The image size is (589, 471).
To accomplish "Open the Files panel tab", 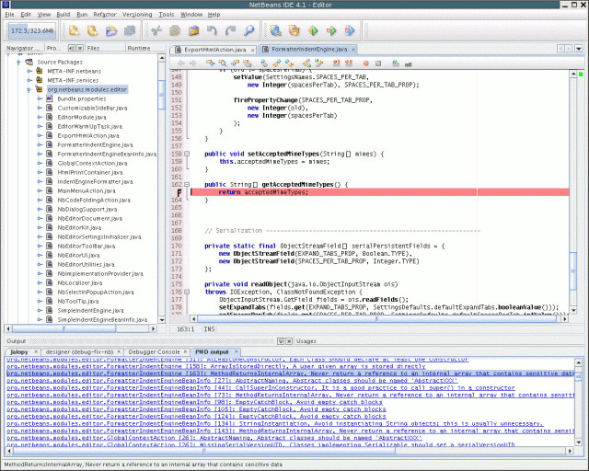I will click(x=93, y=48).
